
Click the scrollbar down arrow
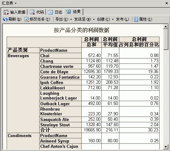[166, 147]
